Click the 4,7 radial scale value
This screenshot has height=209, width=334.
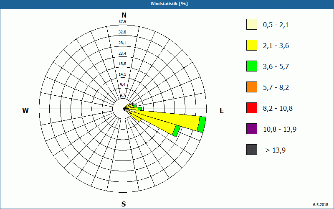tap(122, 95)
